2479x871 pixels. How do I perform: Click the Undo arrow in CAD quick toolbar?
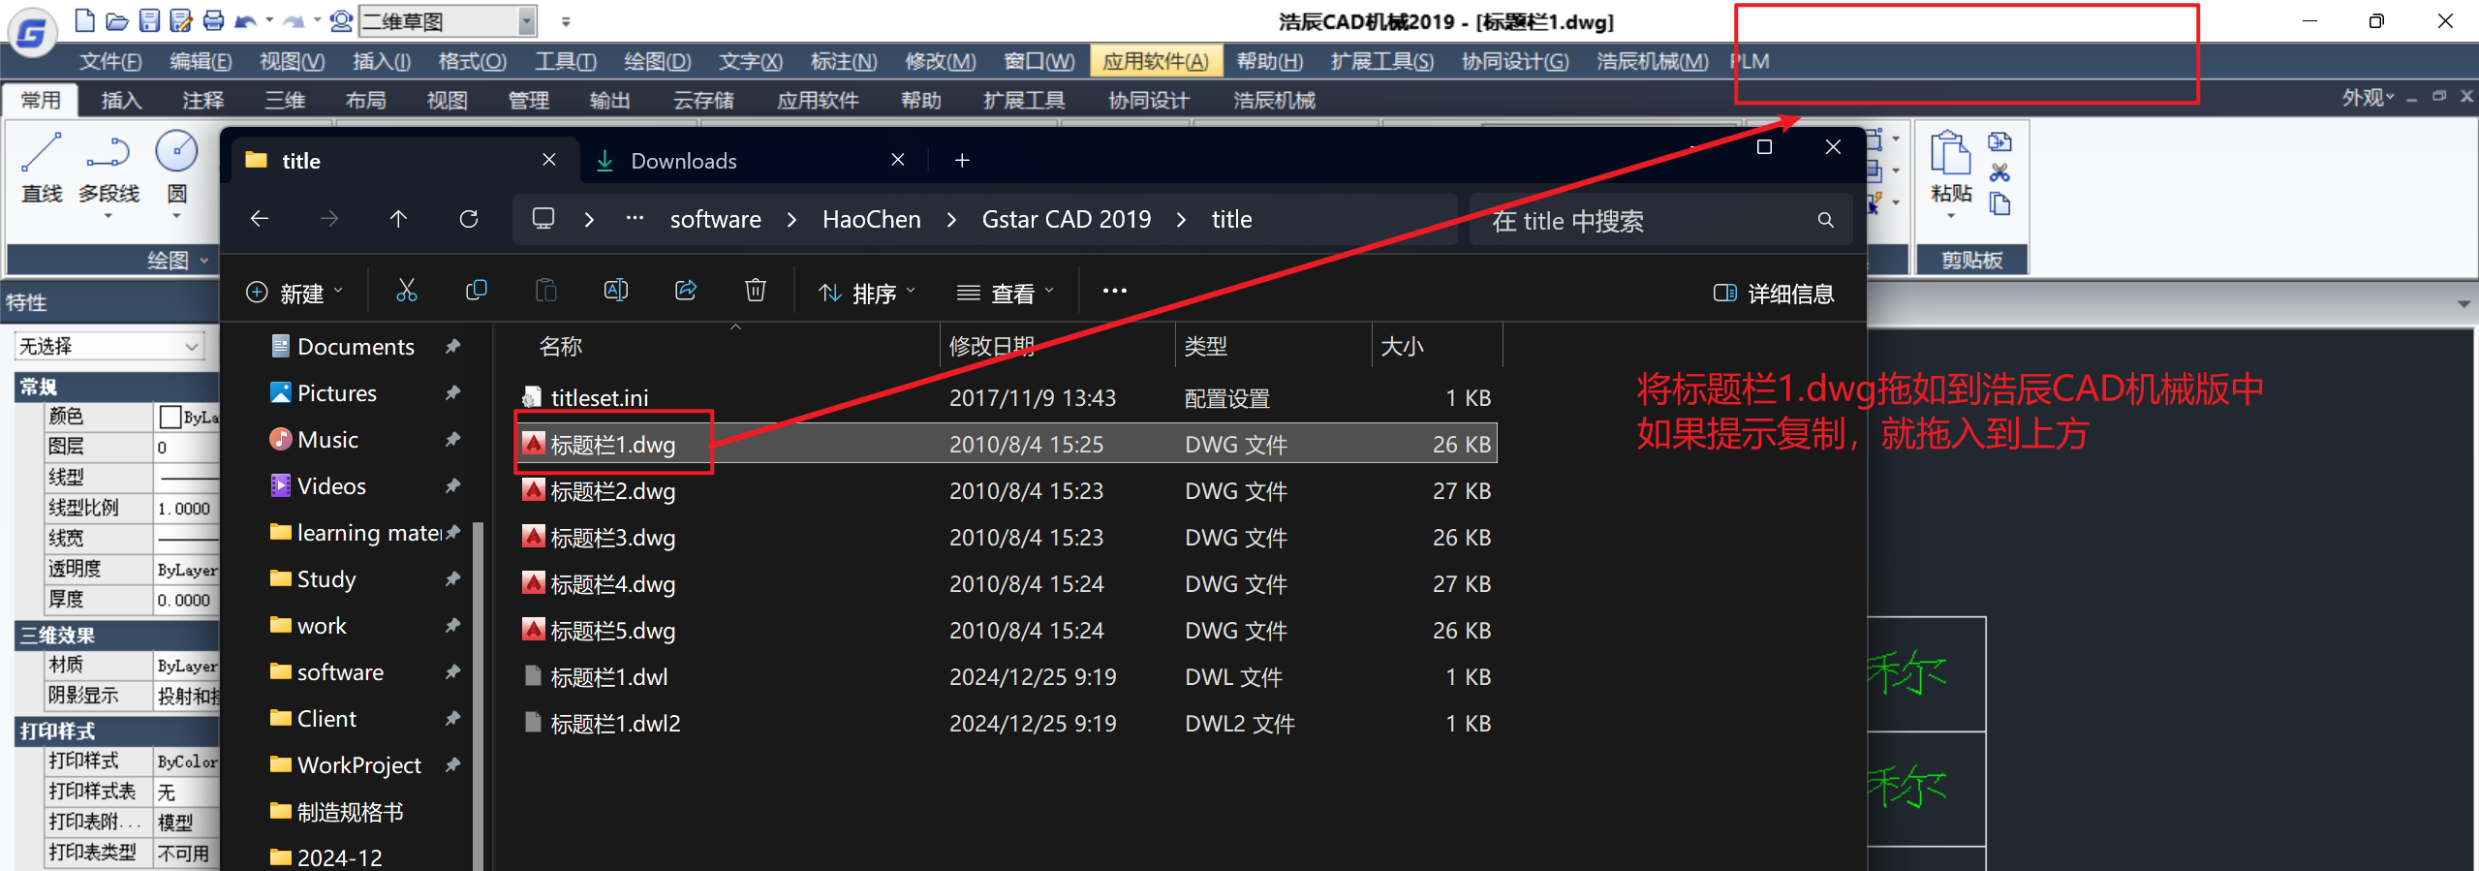tap(246, 20)
